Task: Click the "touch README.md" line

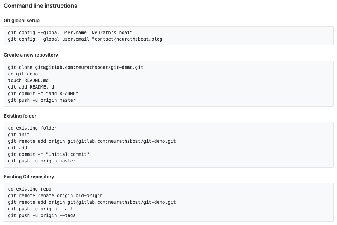Action: [28, 80]
